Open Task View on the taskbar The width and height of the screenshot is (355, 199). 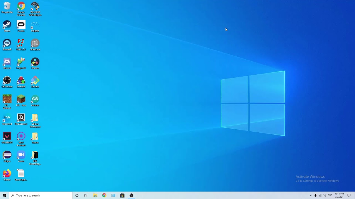tap(86, 195)
